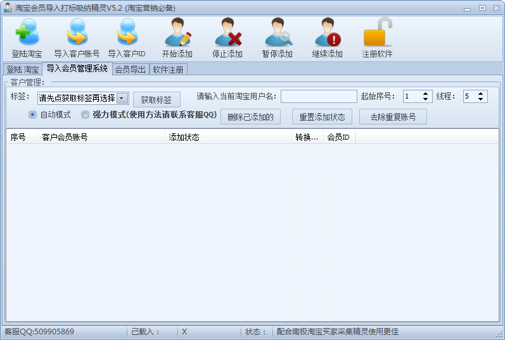Increase 线程 value with up arrow
This screenshot has width=505, height=340.
coord(480,94)
